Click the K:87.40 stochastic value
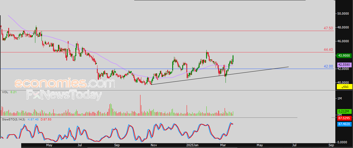353x148 pixels. tap(34, 119)
